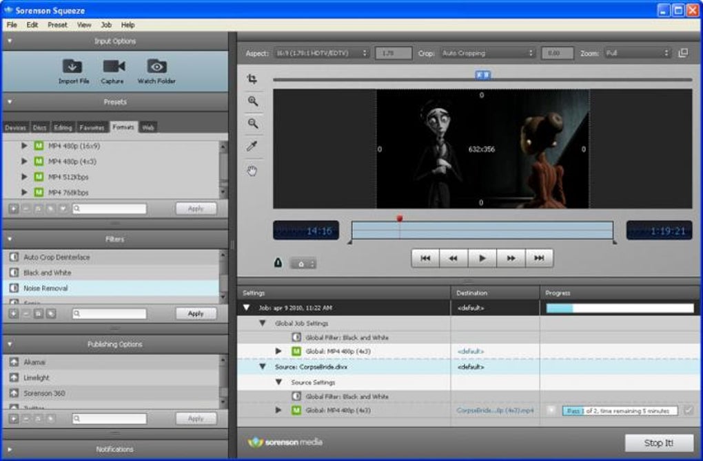Switch to the Favorites presets tab

(92, 127)
